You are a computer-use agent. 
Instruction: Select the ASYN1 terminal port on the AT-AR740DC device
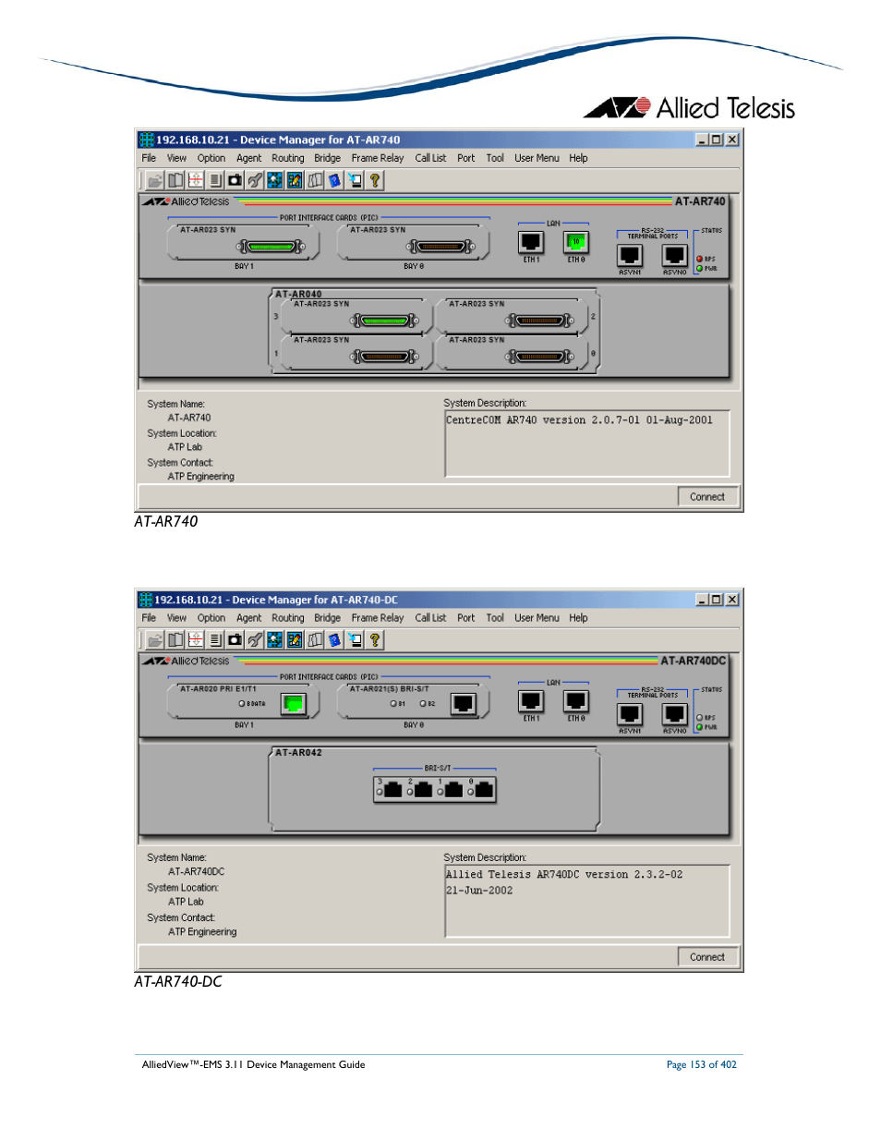630,714
